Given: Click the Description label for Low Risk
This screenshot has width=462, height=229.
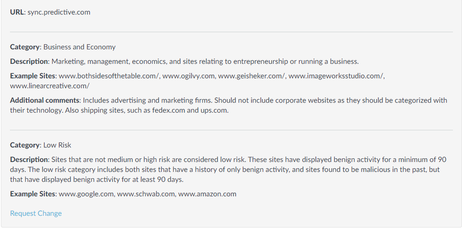Looking at the screenshot, I should point(29,160).
